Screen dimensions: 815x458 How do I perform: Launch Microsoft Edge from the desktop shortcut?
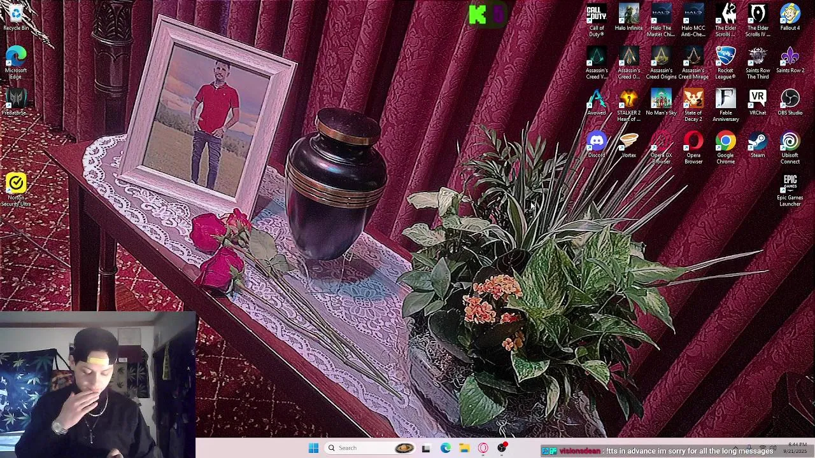coord(16,62)
